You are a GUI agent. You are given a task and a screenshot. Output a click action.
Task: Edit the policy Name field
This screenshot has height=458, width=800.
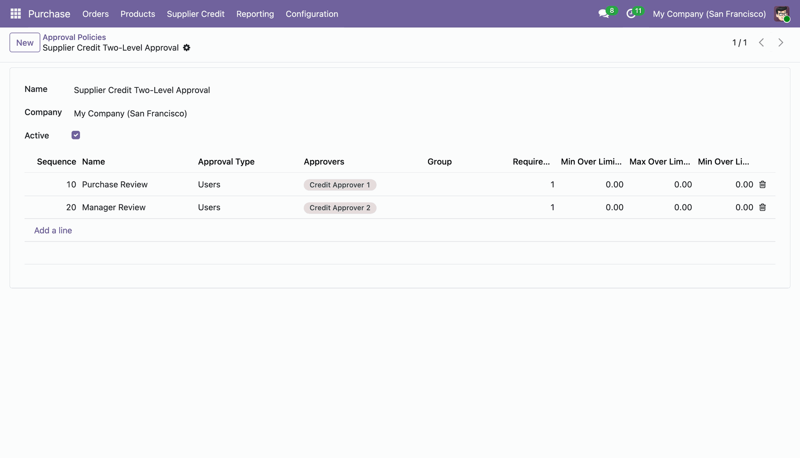coord(142,90)
